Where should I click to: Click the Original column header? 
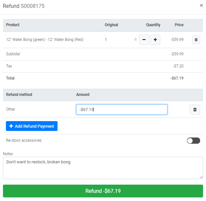pyautogui.click(x=111, y=25)
